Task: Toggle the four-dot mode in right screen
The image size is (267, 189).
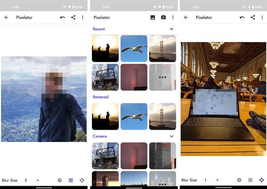Action: pyautogui.click(x=261, y=181)
